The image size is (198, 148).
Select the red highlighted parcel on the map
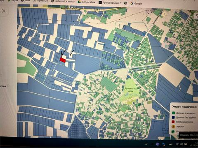pyautogui.click(x=63, y=60)
